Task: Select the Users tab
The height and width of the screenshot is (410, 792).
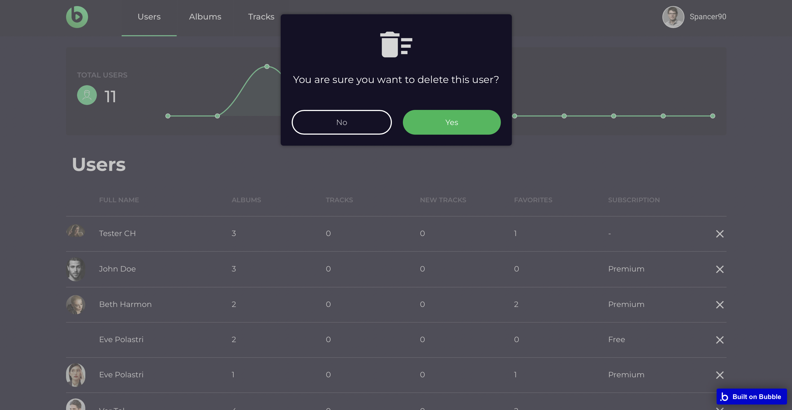Action: 149,17
